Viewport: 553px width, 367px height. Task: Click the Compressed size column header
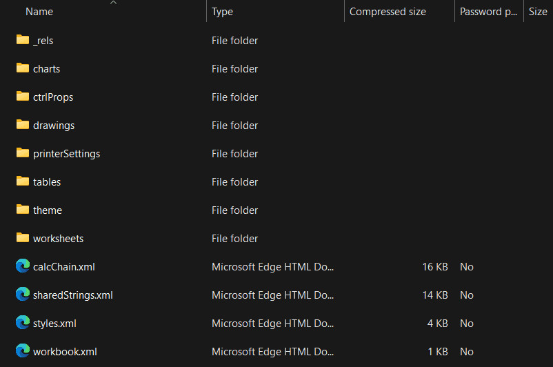388,12
